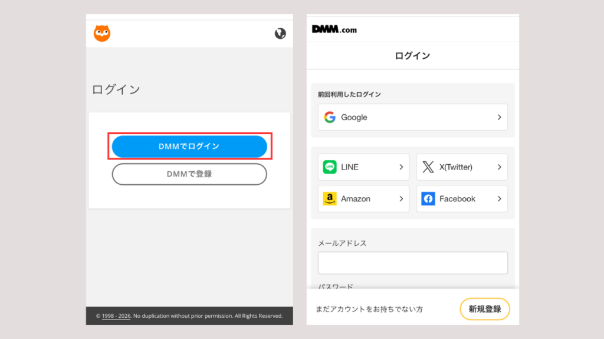Click the Google logo icon
Screen dimensions: 604x339
click(x=330, y=117)
